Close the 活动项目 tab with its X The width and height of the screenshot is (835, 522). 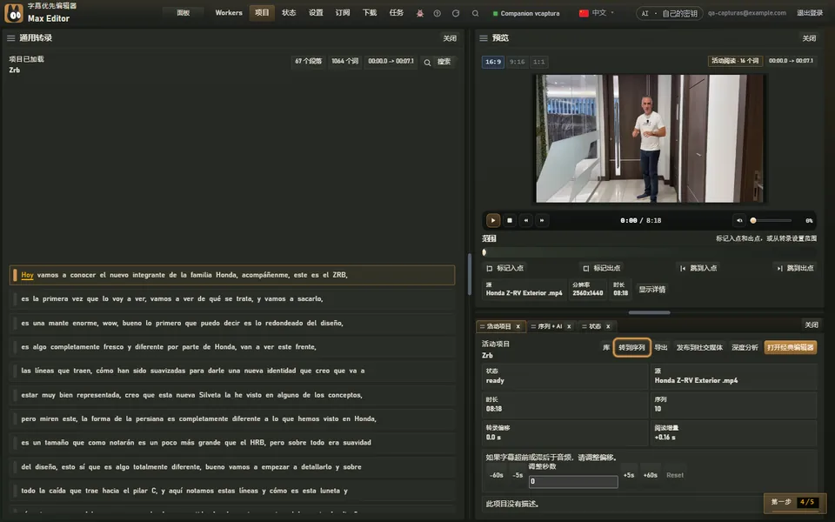click(518, 326)
